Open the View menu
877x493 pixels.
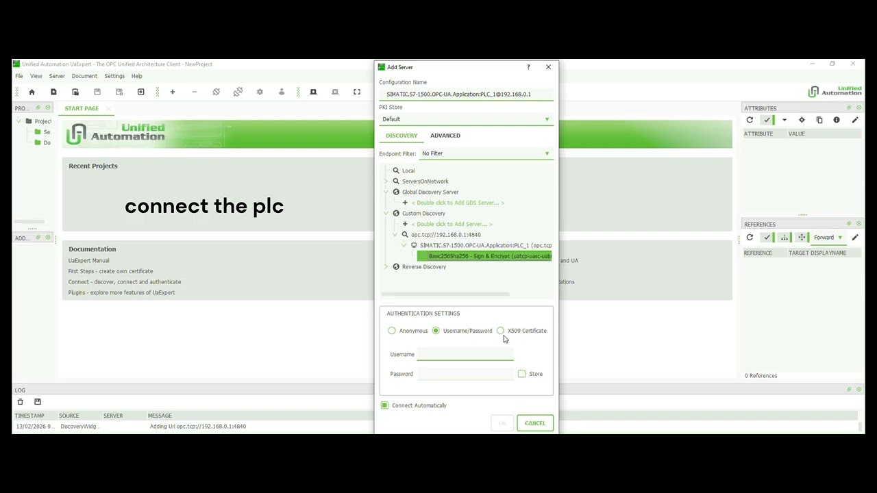[36, 76]
